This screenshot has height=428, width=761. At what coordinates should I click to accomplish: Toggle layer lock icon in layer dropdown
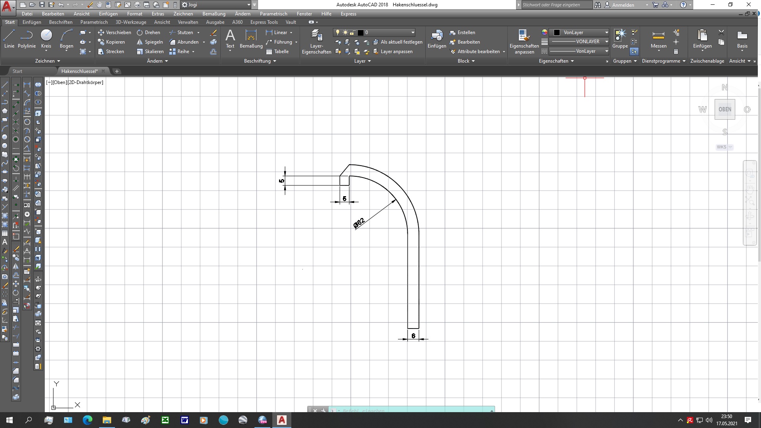point(352,32)
